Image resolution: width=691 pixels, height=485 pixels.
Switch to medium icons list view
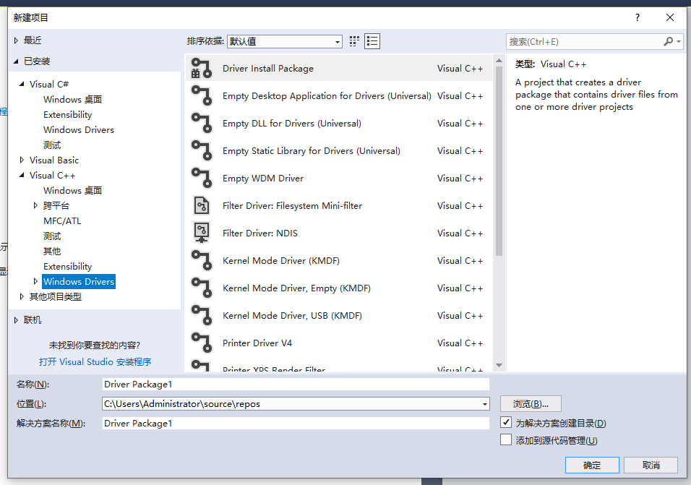tap(372, 41)
